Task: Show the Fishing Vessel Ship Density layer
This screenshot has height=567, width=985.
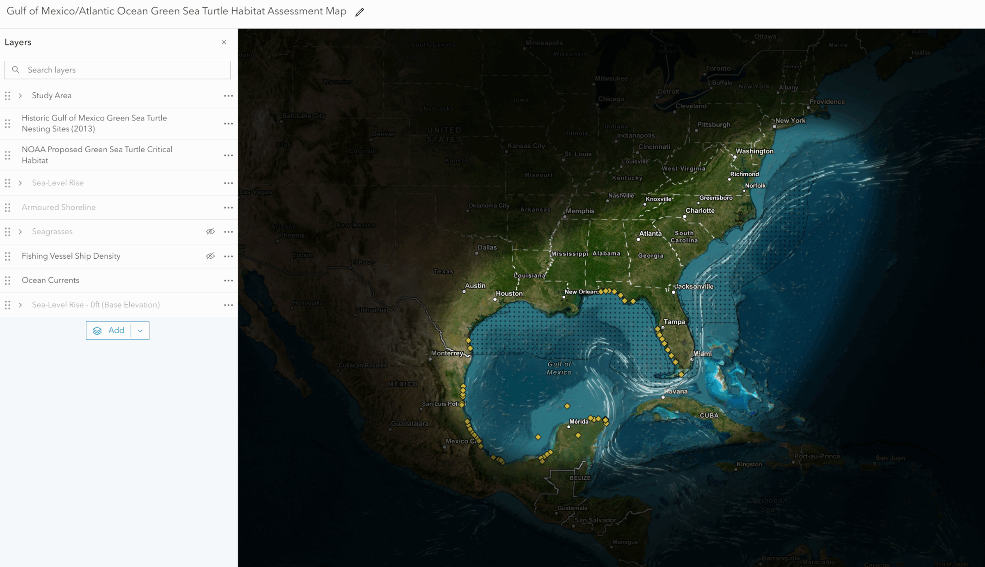Action: pos(210,256)
